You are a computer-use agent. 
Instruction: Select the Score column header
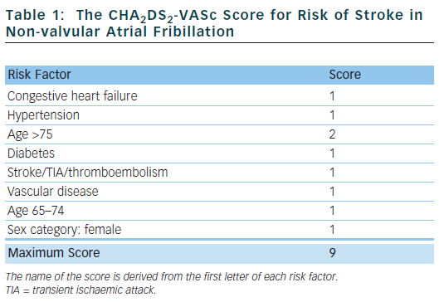pos(344,75)
